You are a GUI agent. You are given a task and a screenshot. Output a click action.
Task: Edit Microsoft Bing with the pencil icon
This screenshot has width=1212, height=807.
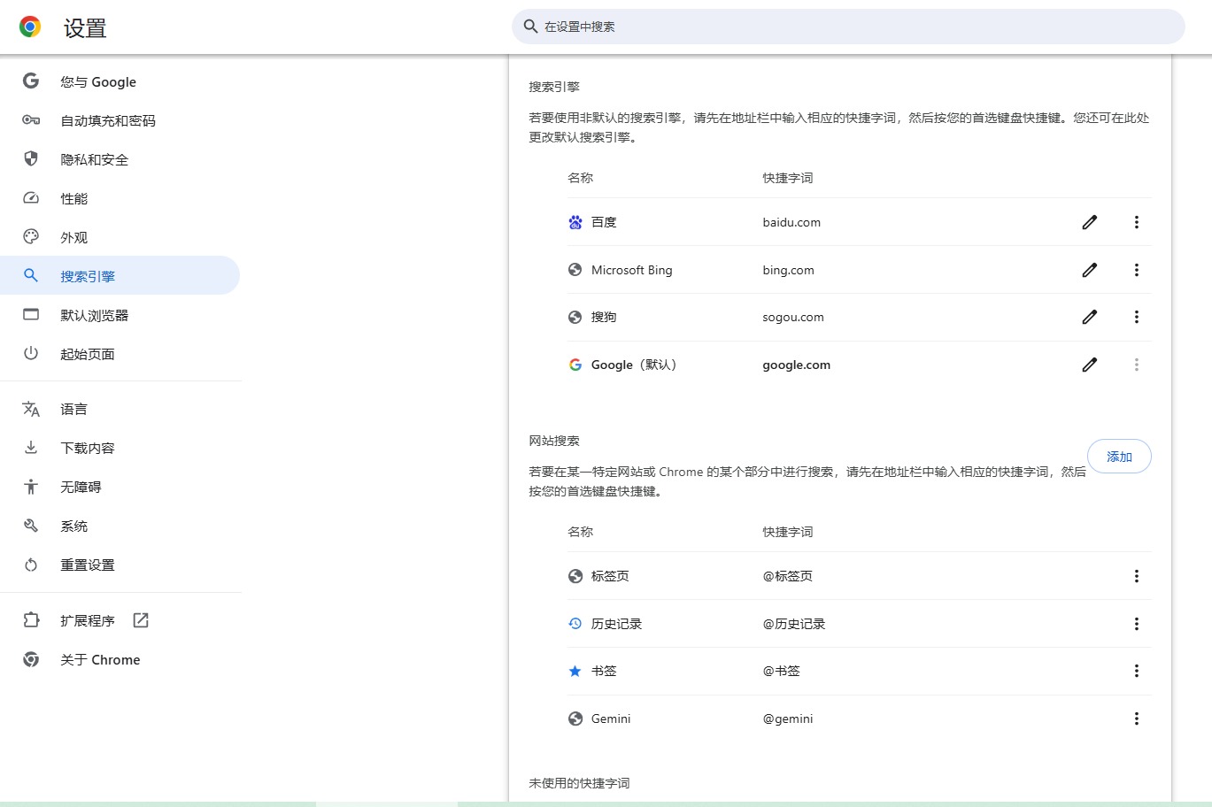click(1090, 270)
